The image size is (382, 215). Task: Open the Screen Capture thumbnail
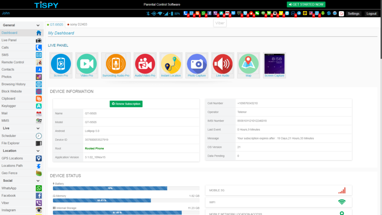(x=274, y=63)
